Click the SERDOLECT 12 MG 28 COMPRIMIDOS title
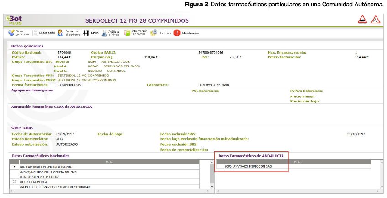 137,20
